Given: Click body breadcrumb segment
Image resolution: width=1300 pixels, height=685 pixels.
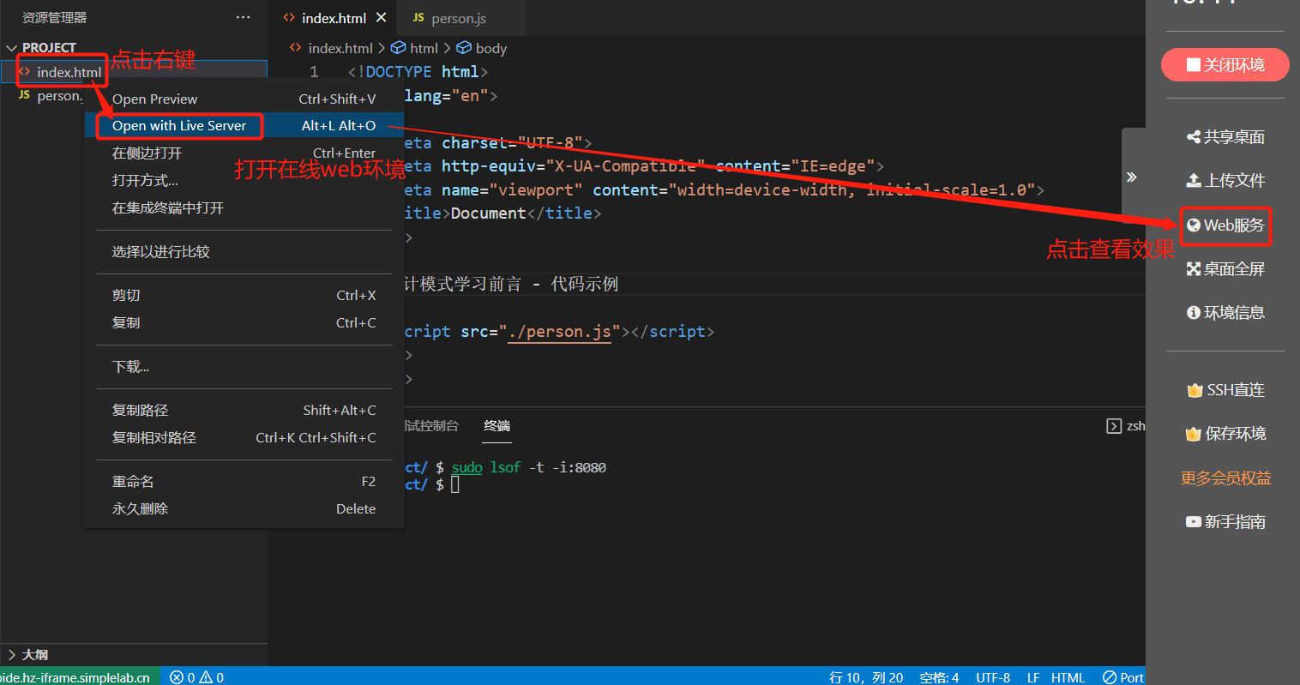Looking at the screenshot, I should click(x=482, y=48).
